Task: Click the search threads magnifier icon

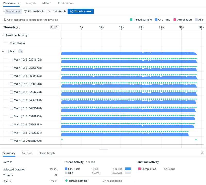Action: coord(53,27)
